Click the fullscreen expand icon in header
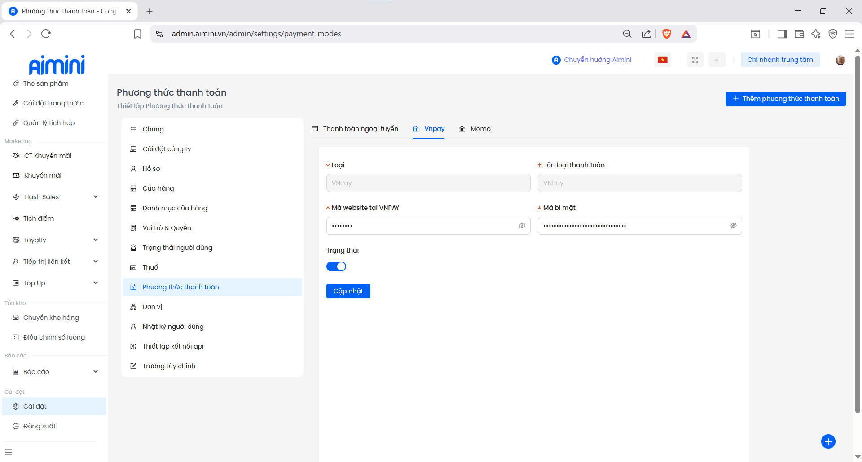This screenshot has height=462, width=862. coord(695,60)
